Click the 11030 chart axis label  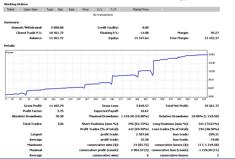(212, 71)
